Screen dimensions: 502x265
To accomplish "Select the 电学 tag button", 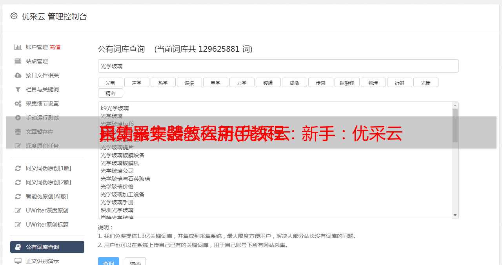I will click(215, 82).
